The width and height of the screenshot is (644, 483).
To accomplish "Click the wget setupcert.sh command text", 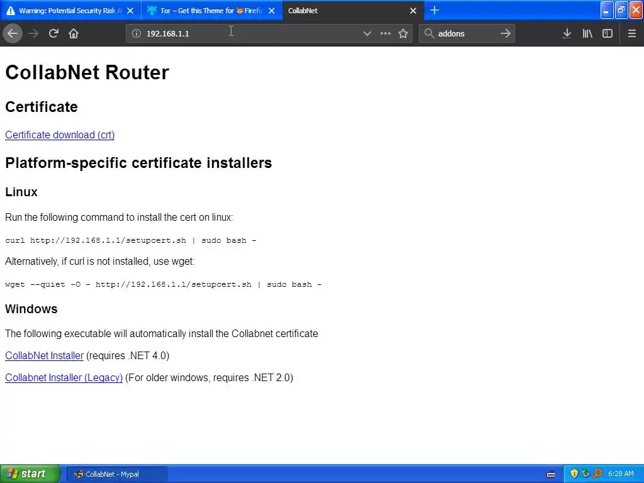I will click(164, 284).
